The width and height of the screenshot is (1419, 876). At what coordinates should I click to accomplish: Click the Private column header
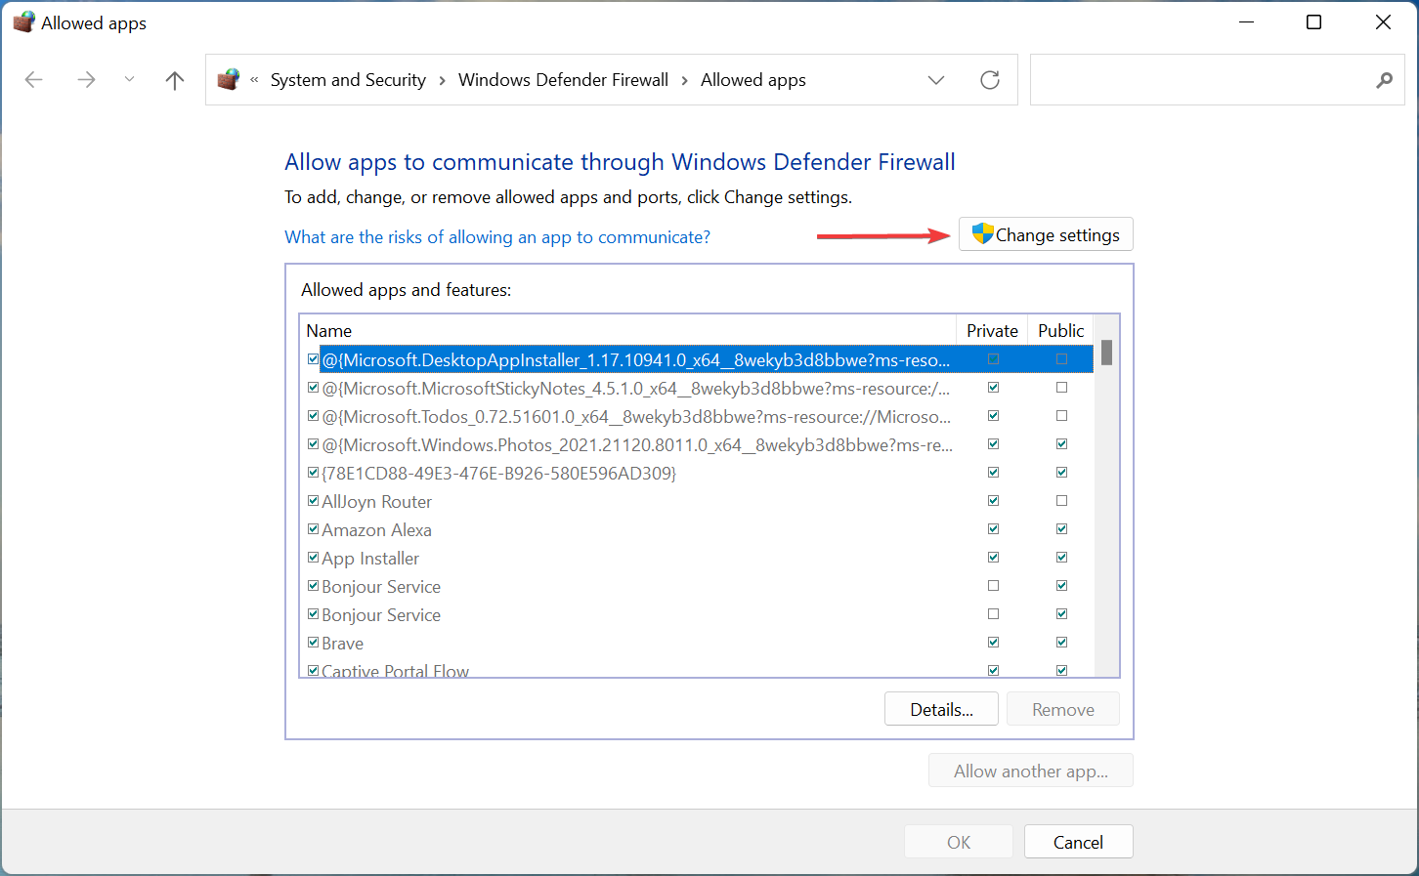click(x=992, y=330)
